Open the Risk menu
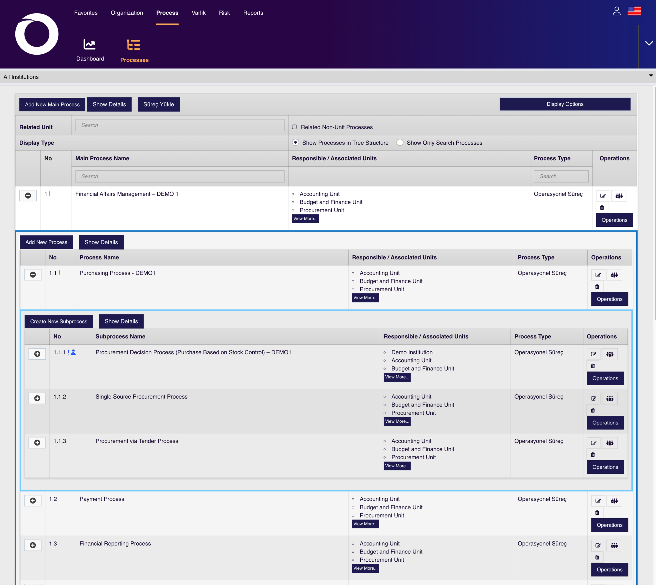656x585 pixels. 224,13
